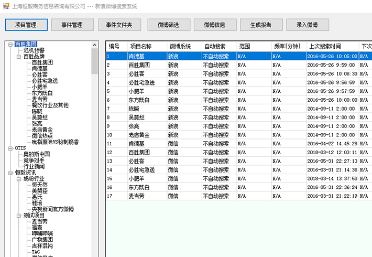The width and height of the screenshot is (372, 257).
Task: Collapse the 百胜集团 root tree node
Action: (10, 45)
